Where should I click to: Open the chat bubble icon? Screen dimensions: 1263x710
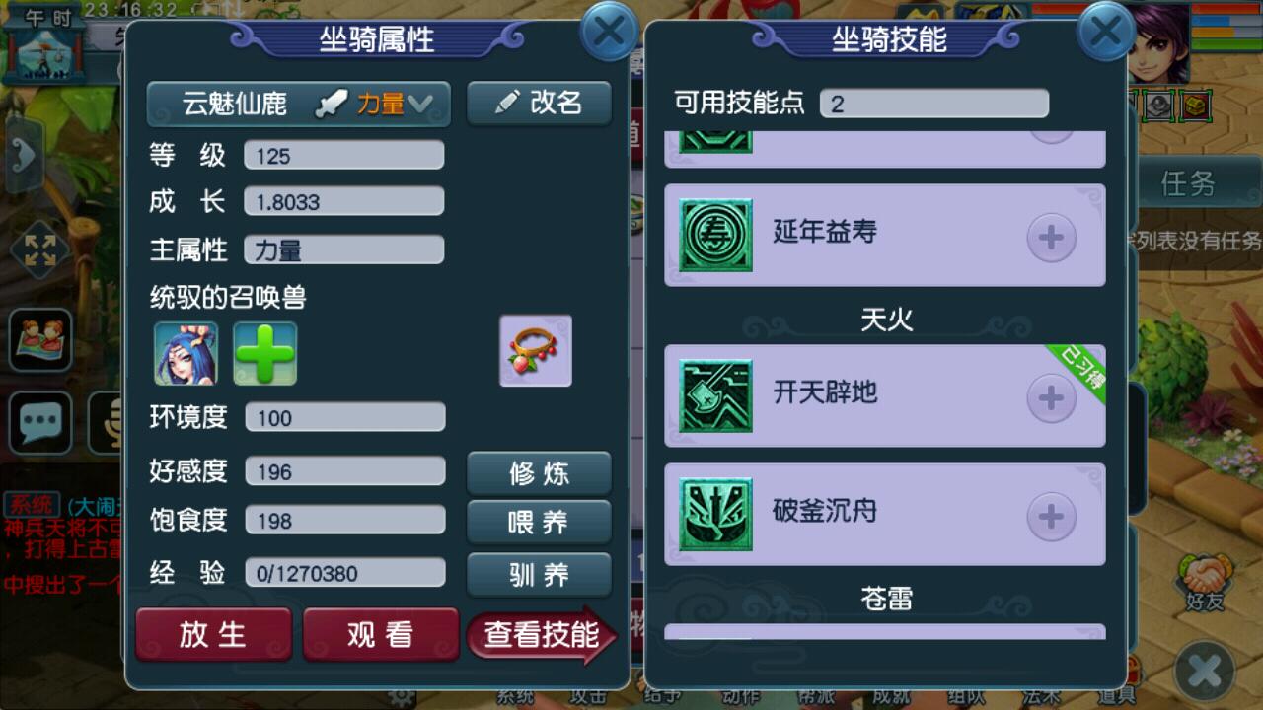(x=40, y=422)
